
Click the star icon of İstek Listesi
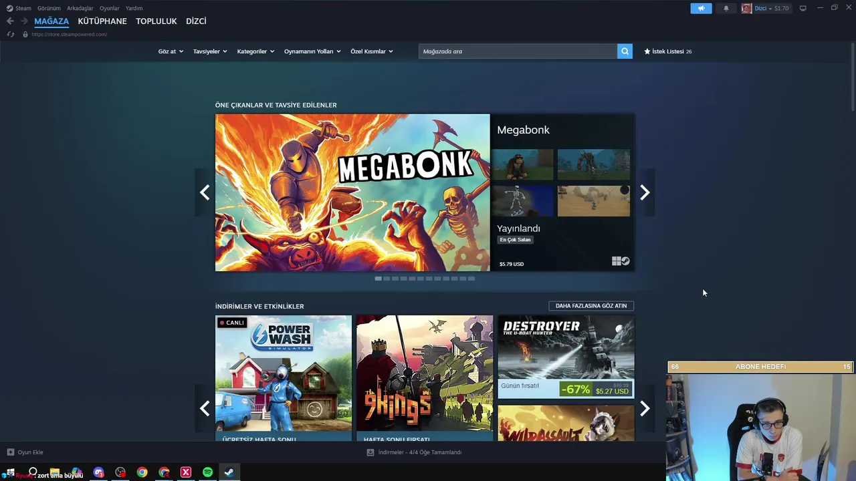(x=647, y=51)
